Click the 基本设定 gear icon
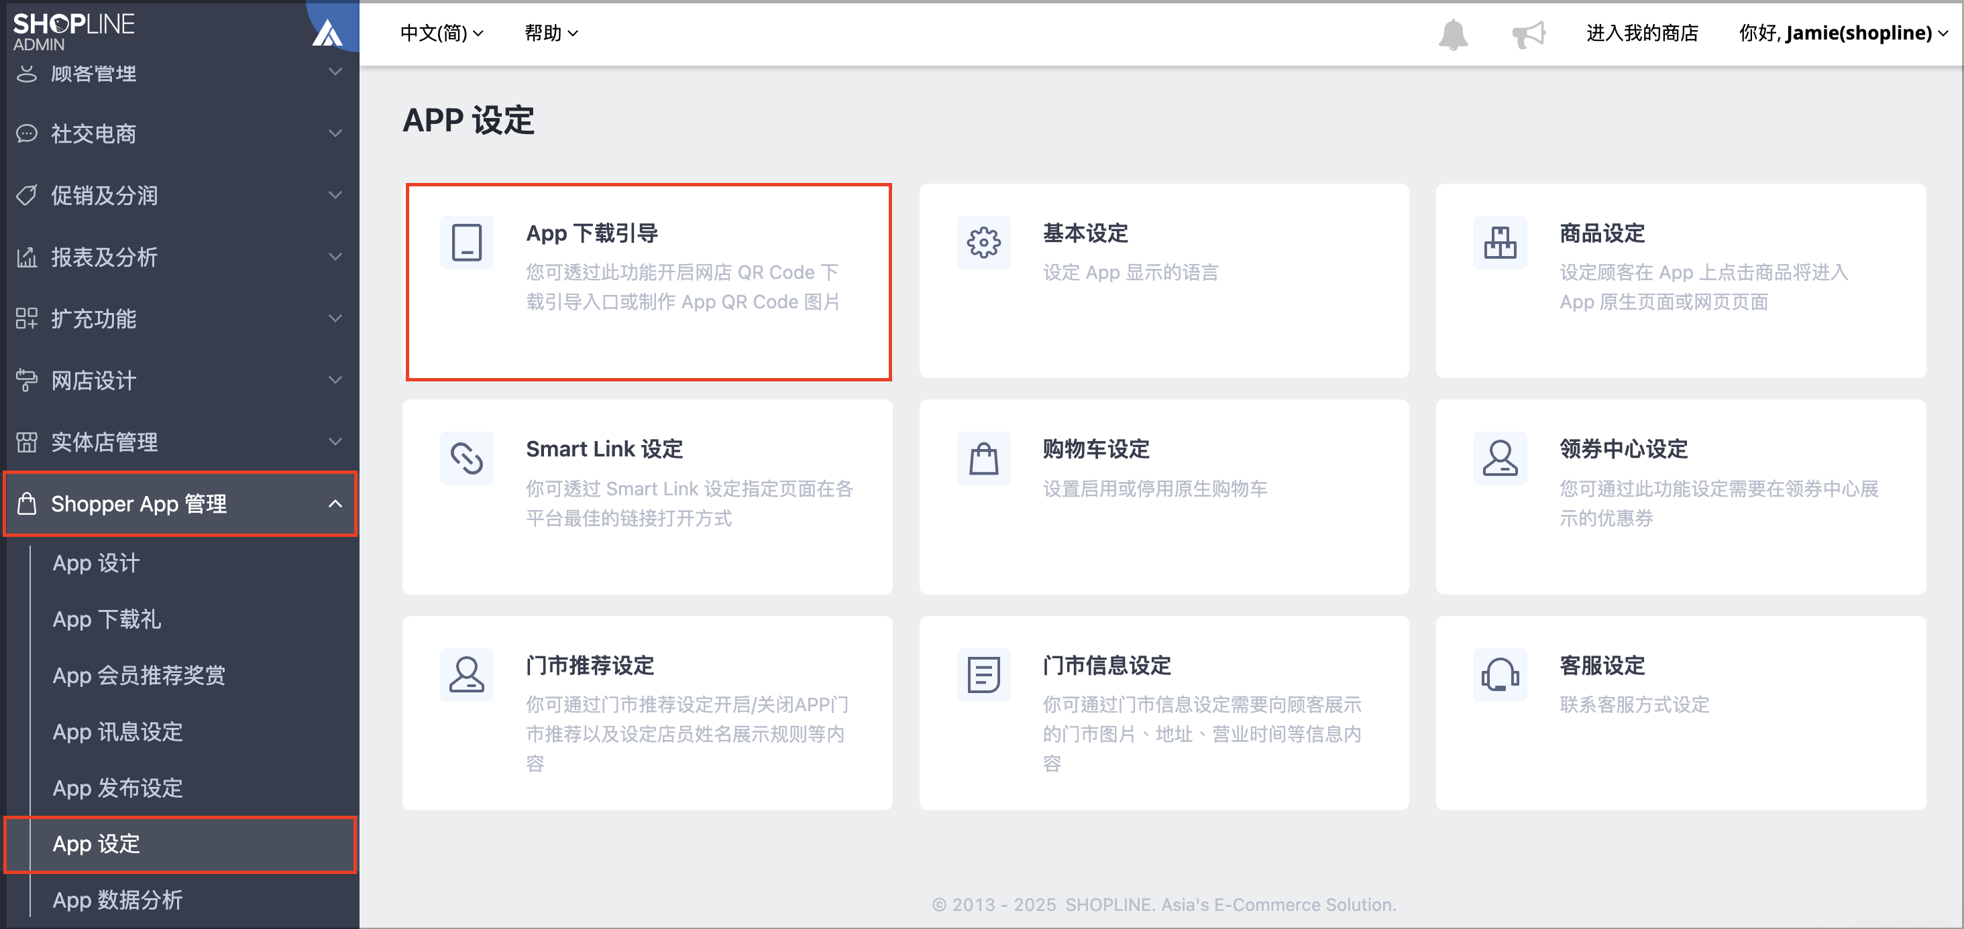Viewport: 1964px width, 929px height. click(983, 243)
